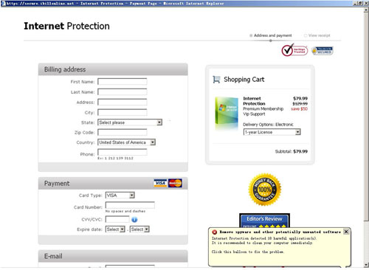Open the State dropdown
The width and height of the screenshot is (369, 270).
coord(159,122)
